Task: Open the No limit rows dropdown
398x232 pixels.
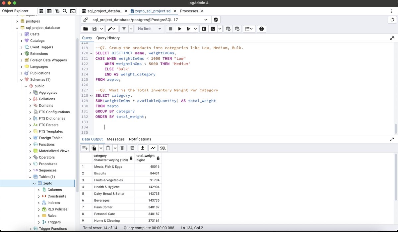Action: pos(150,29)
